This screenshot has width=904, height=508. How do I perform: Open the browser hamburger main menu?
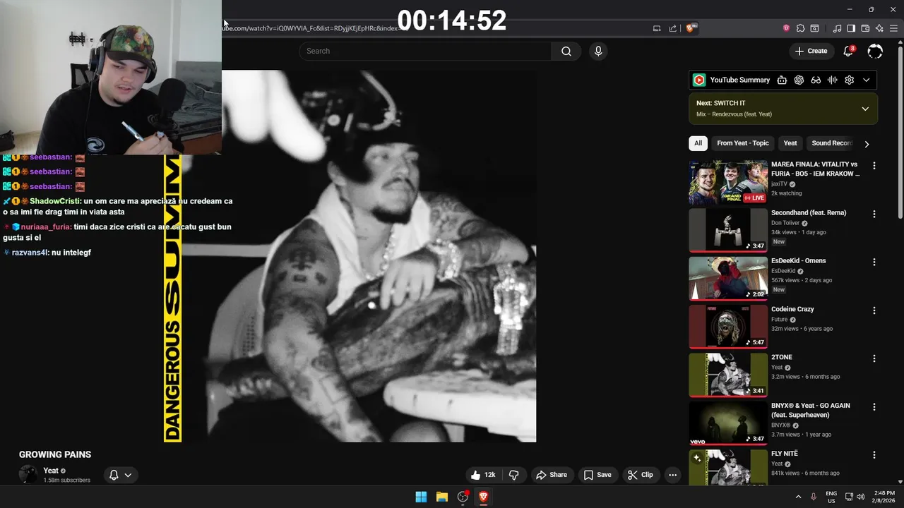tap(893, 28)
